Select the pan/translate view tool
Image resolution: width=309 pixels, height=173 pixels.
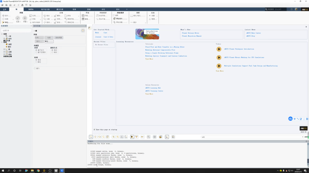[95, 137]
